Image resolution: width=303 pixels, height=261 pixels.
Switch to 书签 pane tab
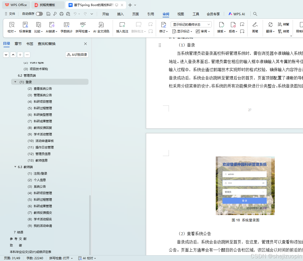(30, 44)
